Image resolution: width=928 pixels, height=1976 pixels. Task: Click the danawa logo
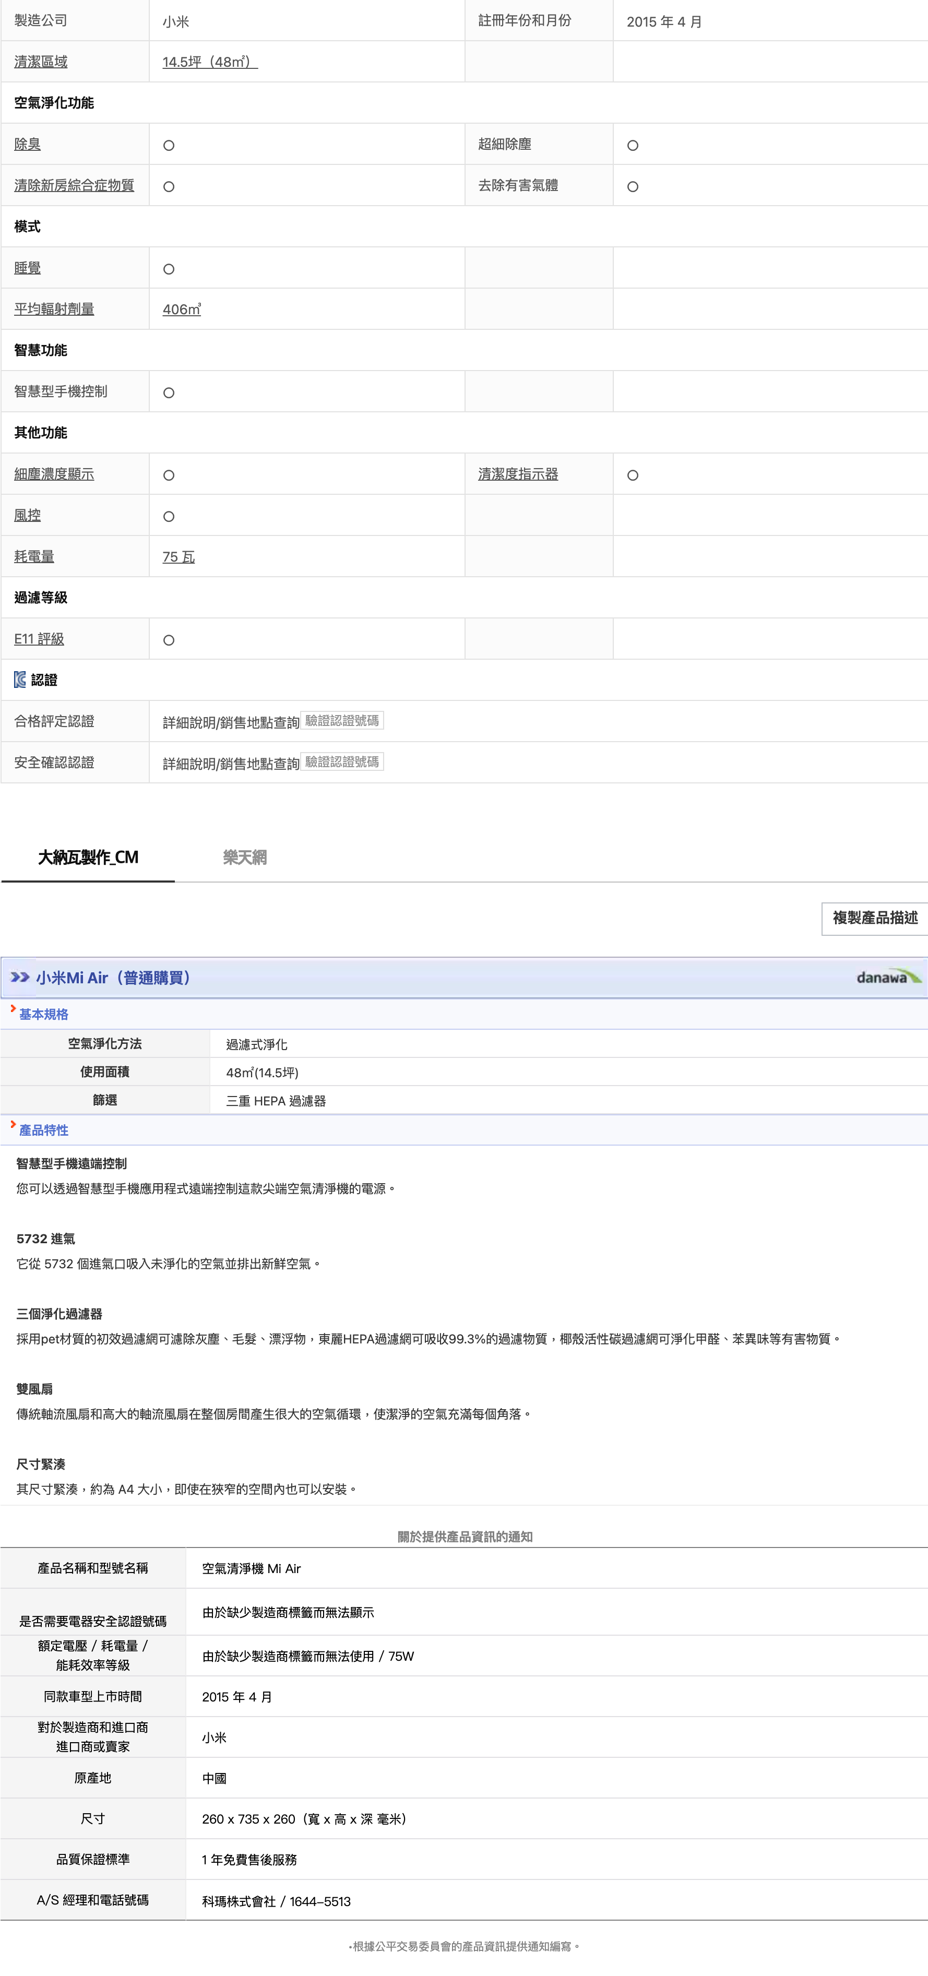888,977
